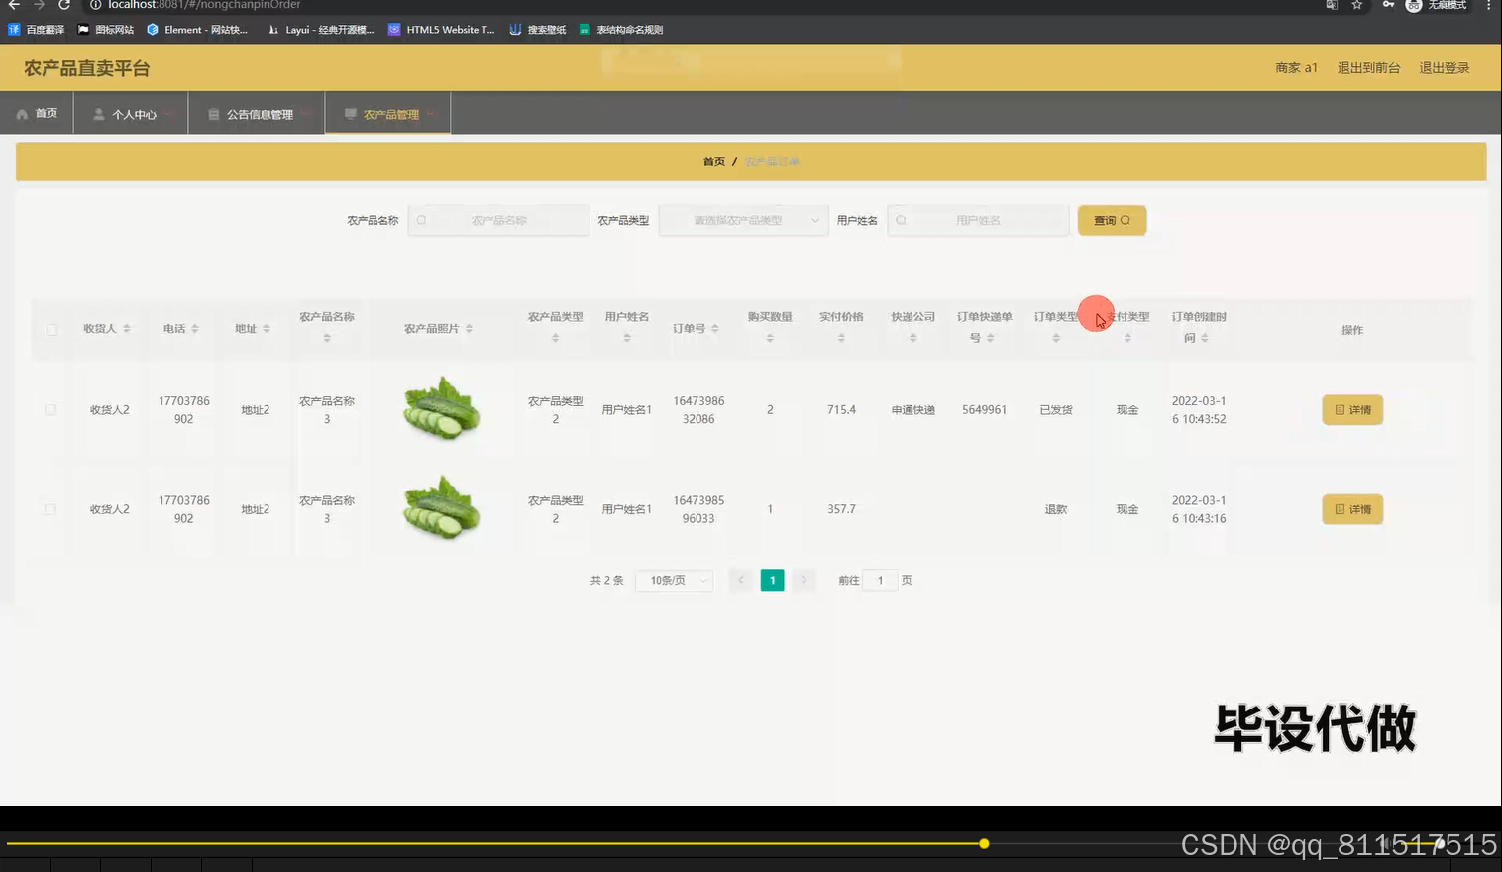Open 详情 for the 退款 order
The image size is (1502, 872).
click(1352, 509)
